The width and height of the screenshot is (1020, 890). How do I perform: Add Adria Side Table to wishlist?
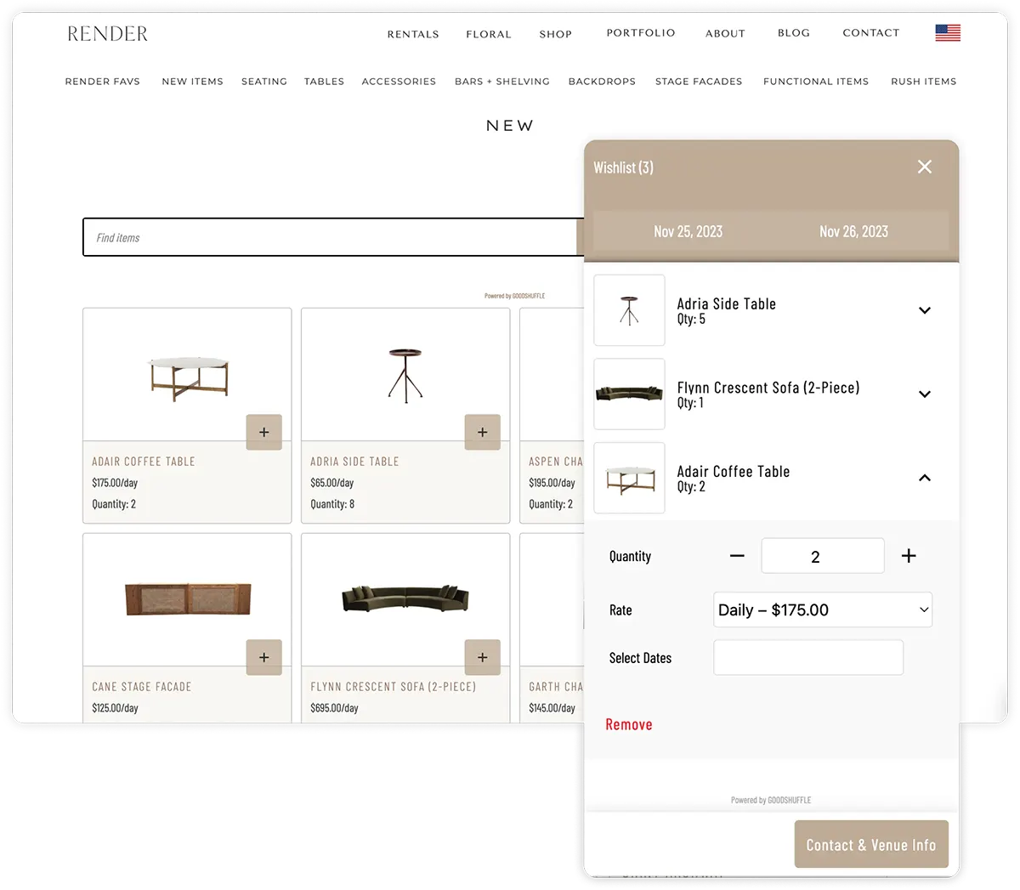(482, 432)
